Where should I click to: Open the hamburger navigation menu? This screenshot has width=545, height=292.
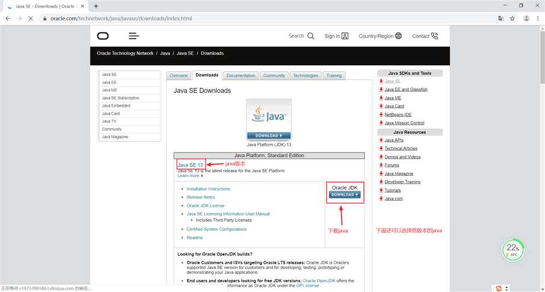(x=134, y=36)
